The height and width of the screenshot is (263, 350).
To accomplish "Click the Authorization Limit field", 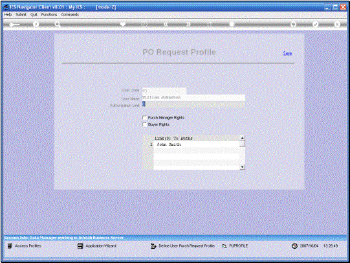I will [x=193, y=104].
